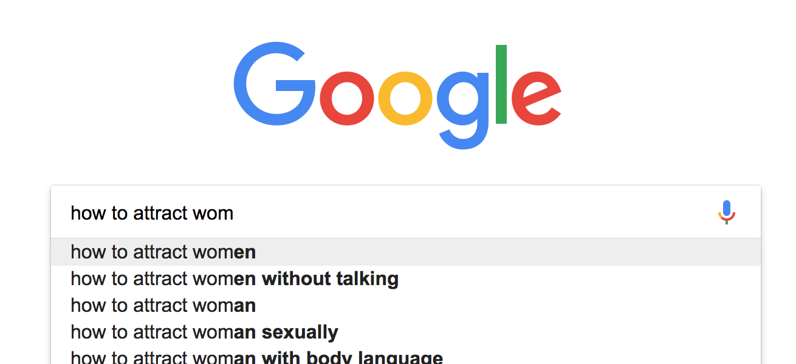Click the bold word 'sexually' in suggestions
796x364 pixels.
pos(300,332)
